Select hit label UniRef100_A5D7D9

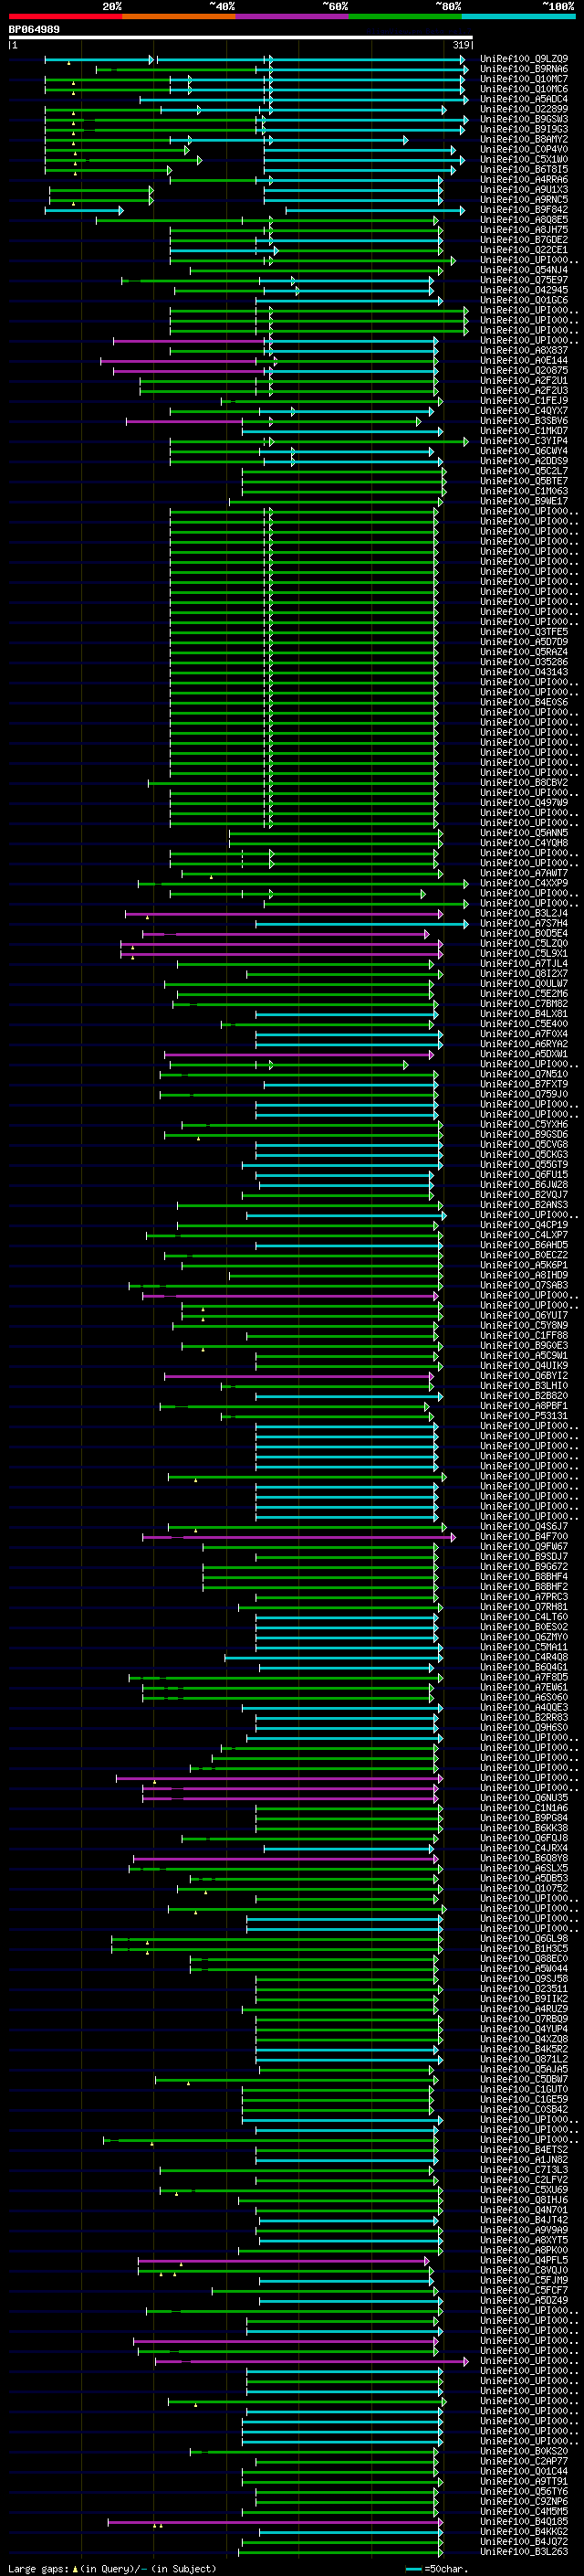524,641
